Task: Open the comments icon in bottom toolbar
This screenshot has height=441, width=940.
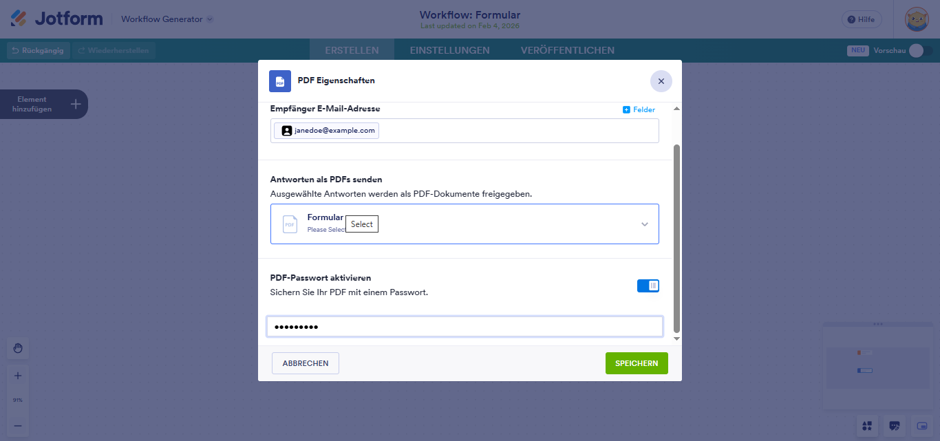Action: coord(894,427)
